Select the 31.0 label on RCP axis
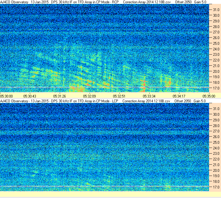The image size is (221, 198). [x=216, y=10]
